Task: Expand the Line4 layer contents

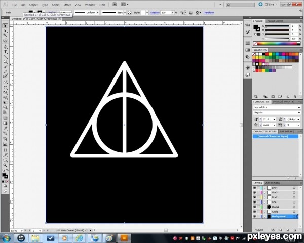Action: pos(264,188)
